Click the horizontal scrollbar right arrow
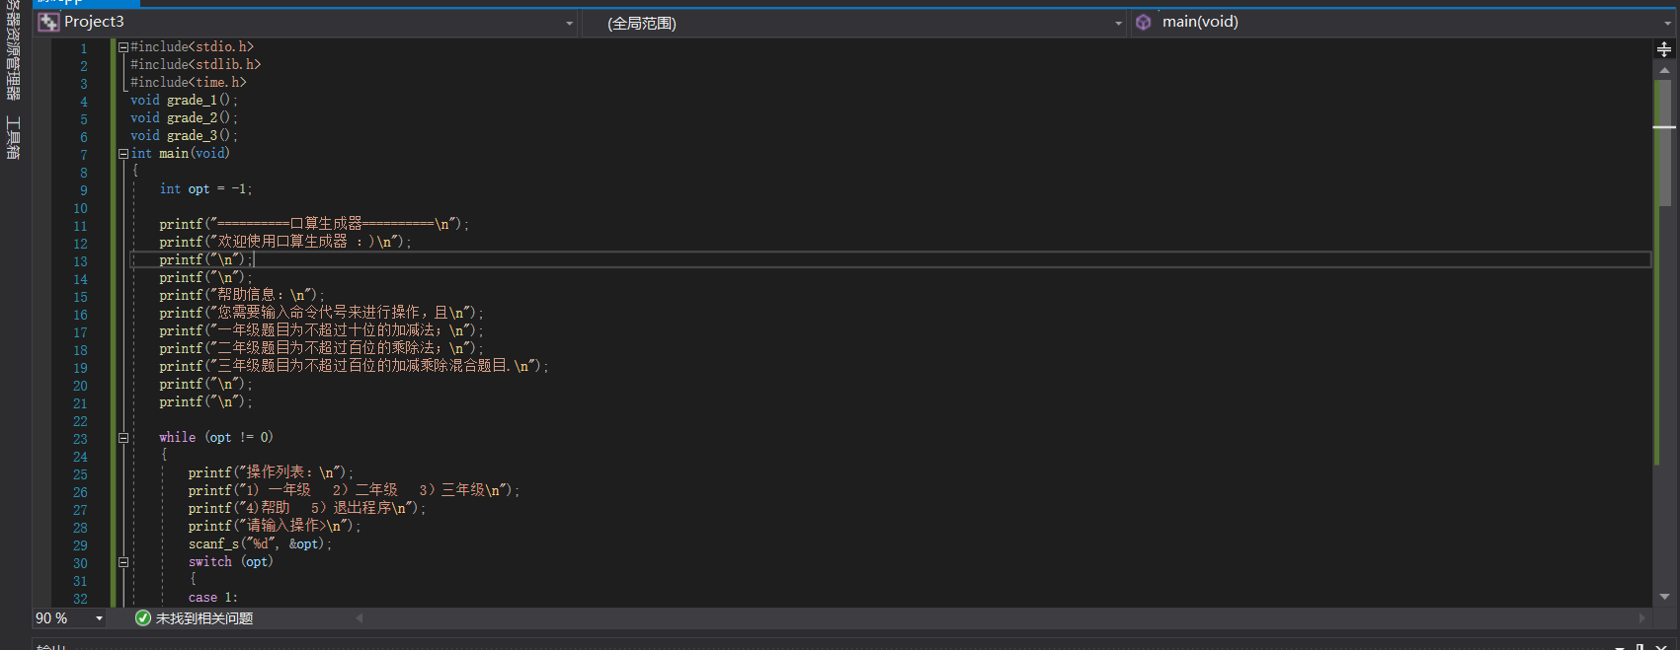Image resolution: width=1680 pixels, height=650 pixels. (1642, 618)
